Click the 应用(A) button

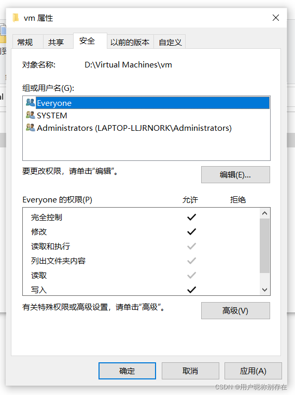[253, 371]
